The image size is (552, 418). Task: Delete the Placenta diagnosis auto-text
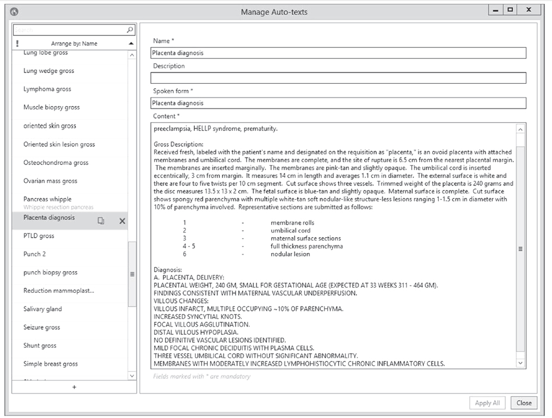(x=122, y=220)
